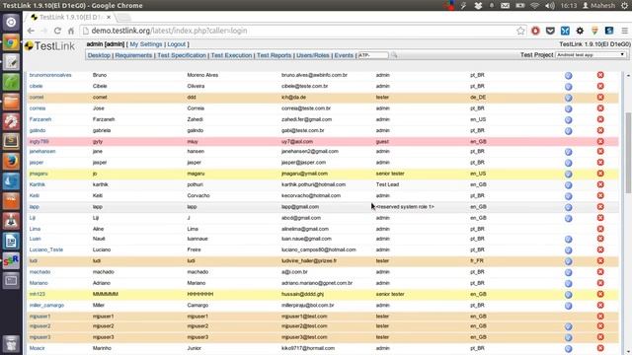Click the TestLink logo
Image resolution: width=632 pixels, height=355 pixels.
[50, 46]
